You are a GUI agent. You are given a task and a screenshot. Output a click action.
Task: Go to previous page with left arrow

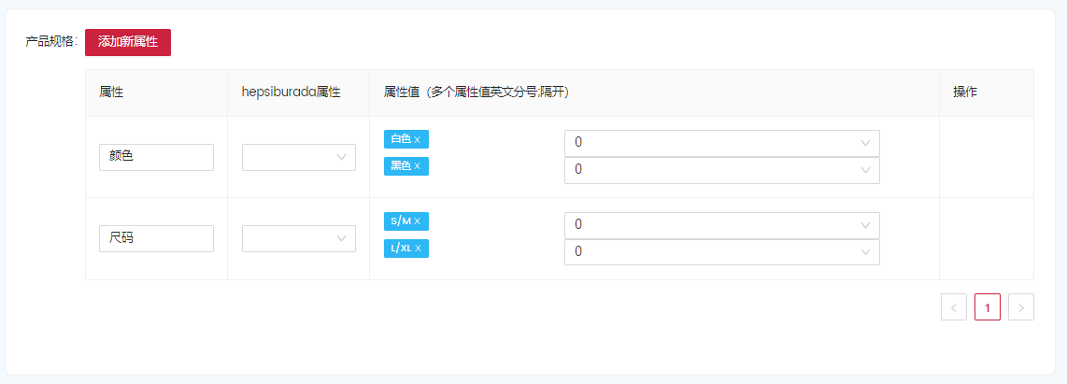pyautogui.click(x=953, y=307)
